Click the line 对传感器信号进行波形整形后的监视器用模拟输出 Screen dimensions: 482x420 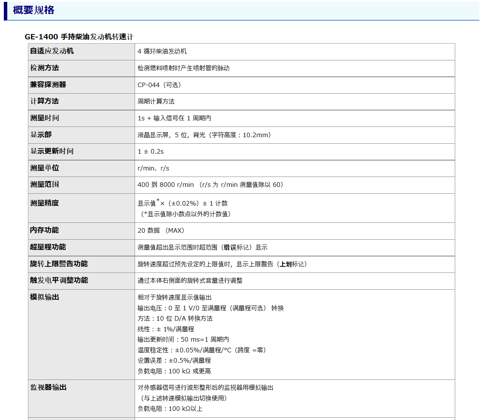click(206, 388)
